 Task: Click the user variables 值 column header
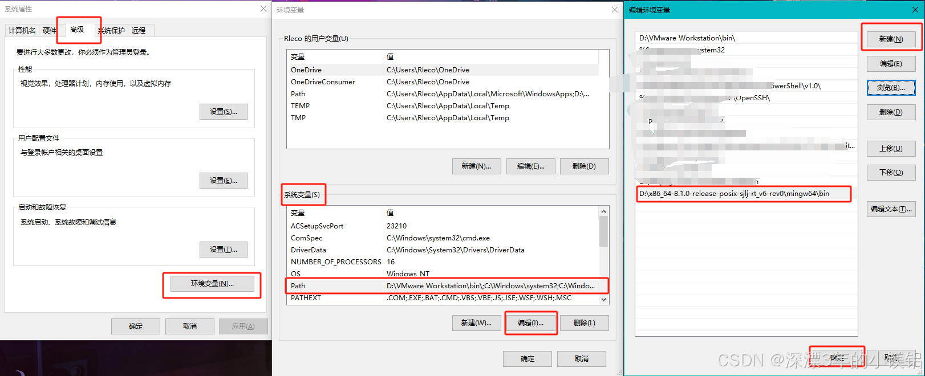(x=490, y=57)
